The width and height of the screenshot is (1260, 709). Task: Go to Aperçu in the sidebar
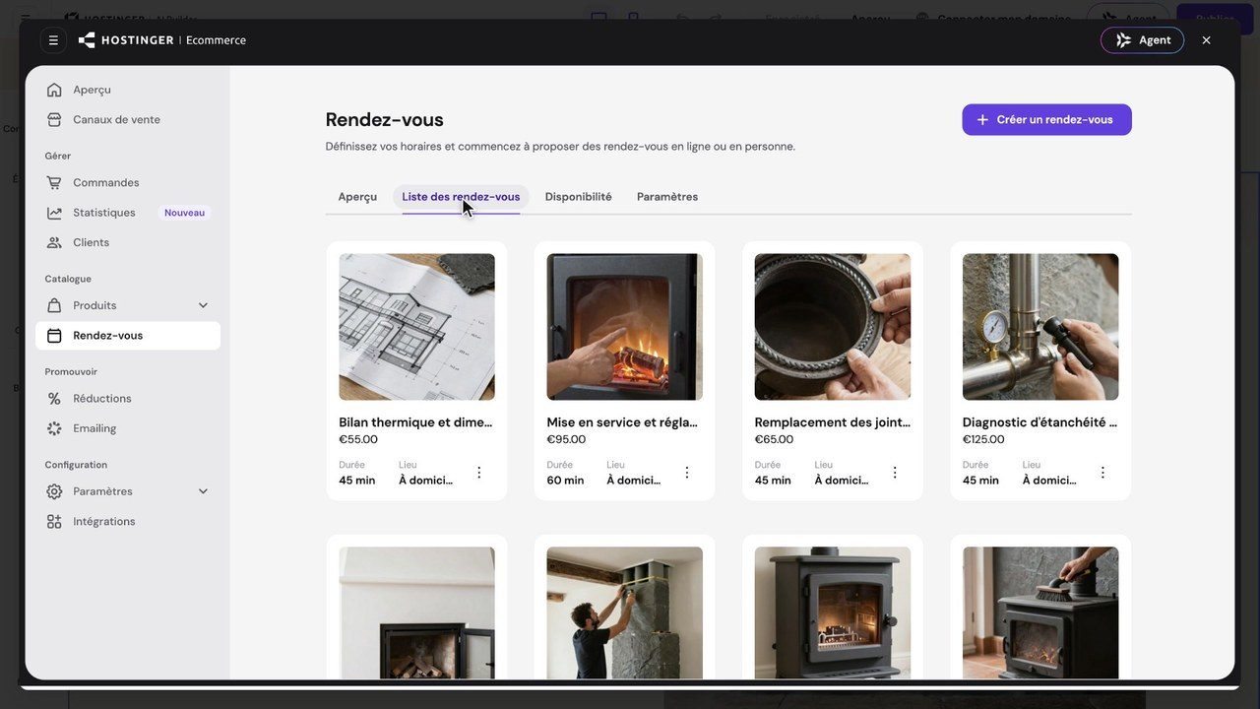[128, 90]
